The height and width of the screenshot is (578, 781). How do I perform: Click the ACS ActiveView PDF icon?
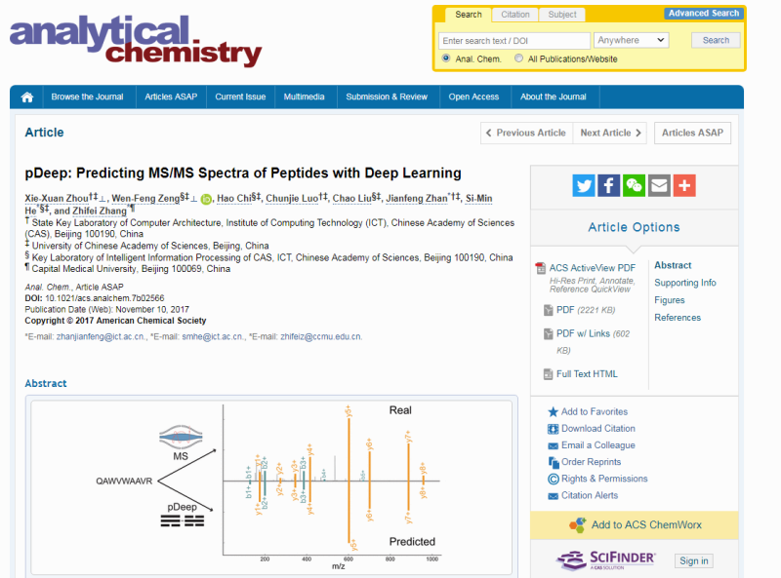click(541, 268)
